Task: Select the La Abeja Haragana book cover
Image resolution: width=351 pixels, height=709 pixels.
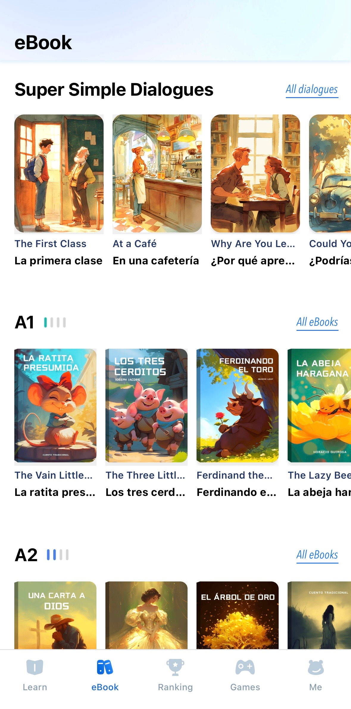Action: 319,406
